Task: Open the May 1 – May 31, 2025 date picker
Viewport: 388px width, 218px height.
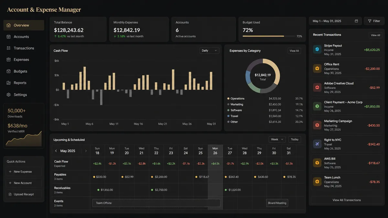Action: pos(335,21)
